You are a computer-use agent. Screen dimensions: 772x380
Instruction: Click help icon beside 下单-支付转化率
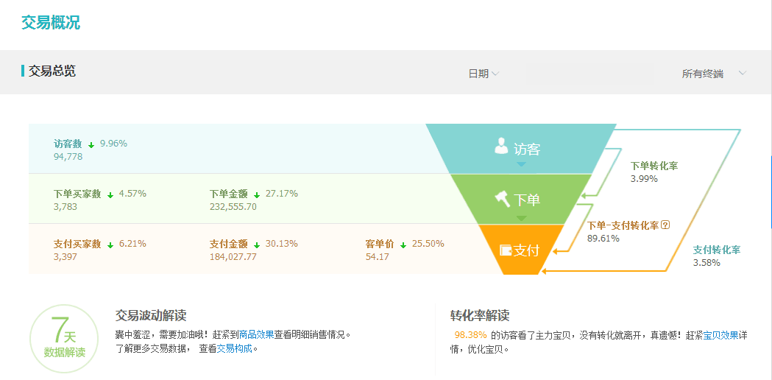pyautogui.click(x=665, y=225)
